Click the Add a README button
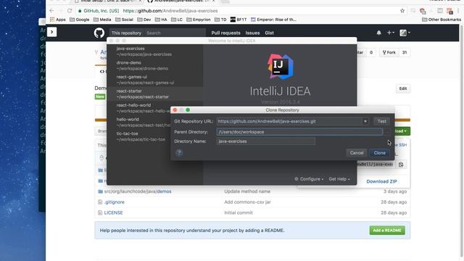This screenshot has width=464, height=261. (x=387, y=231)
